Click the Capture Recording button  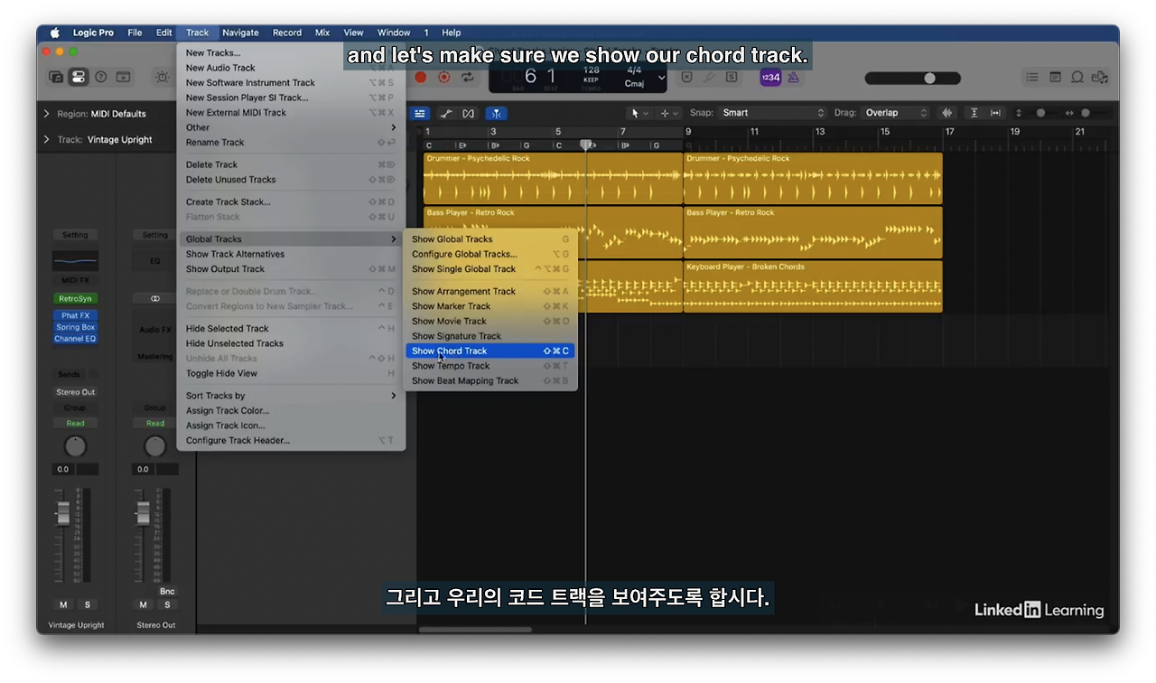(x=443, y=77)
